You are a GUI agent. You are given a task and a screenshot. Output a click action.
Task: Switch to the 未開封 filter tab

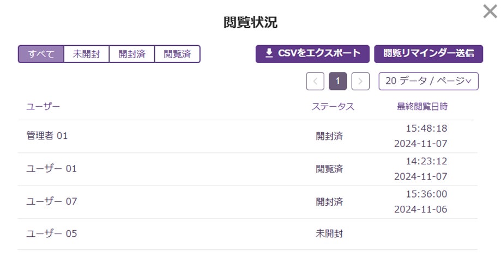(x=86, y=54)
